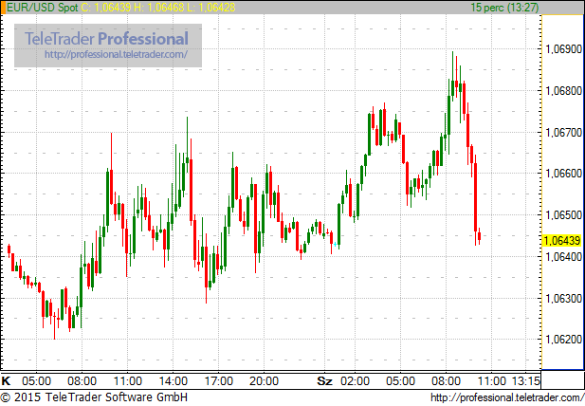Viewport: 585px width, 406px height.
Task: Click the yellow current price label 1,06439
Action: 562,241
